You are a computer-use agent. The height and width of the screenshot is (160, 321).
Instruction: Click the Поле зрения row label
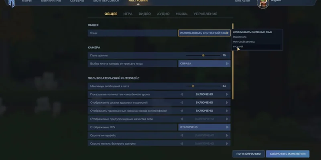(x=99, y=56)
